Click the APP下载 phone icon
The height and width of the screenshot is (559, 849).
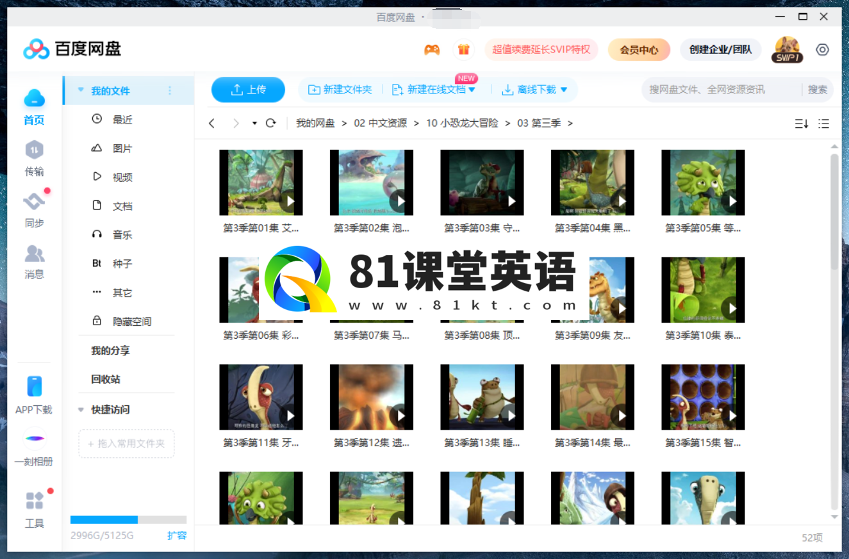tap(35, 387)
